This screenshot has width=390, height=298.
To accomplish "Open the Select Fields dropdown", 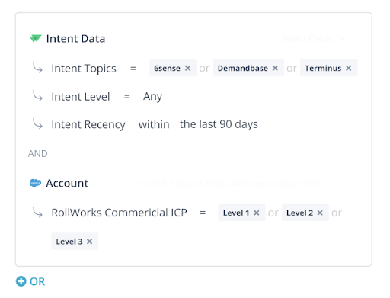I will pos(314,39).
